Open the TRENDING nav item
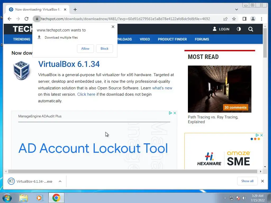 point(22,39)
